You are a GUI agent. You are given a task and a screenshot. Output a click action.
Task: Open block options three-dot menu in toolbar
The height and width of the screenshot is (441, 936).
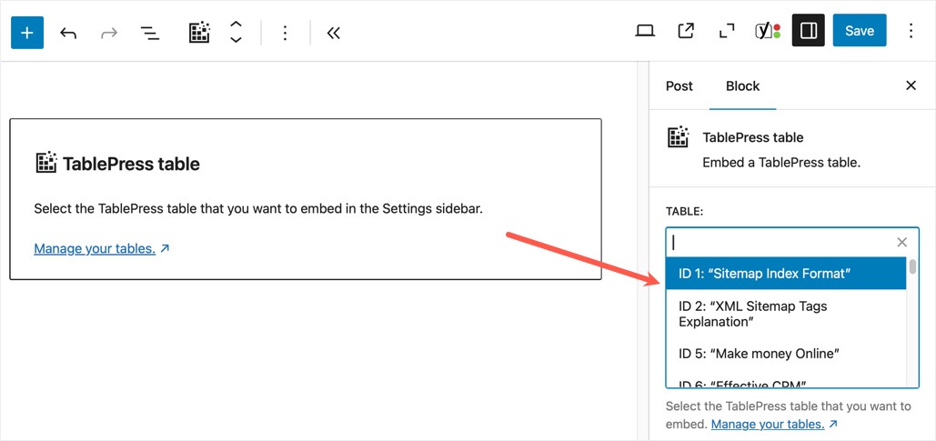point(286,33)
